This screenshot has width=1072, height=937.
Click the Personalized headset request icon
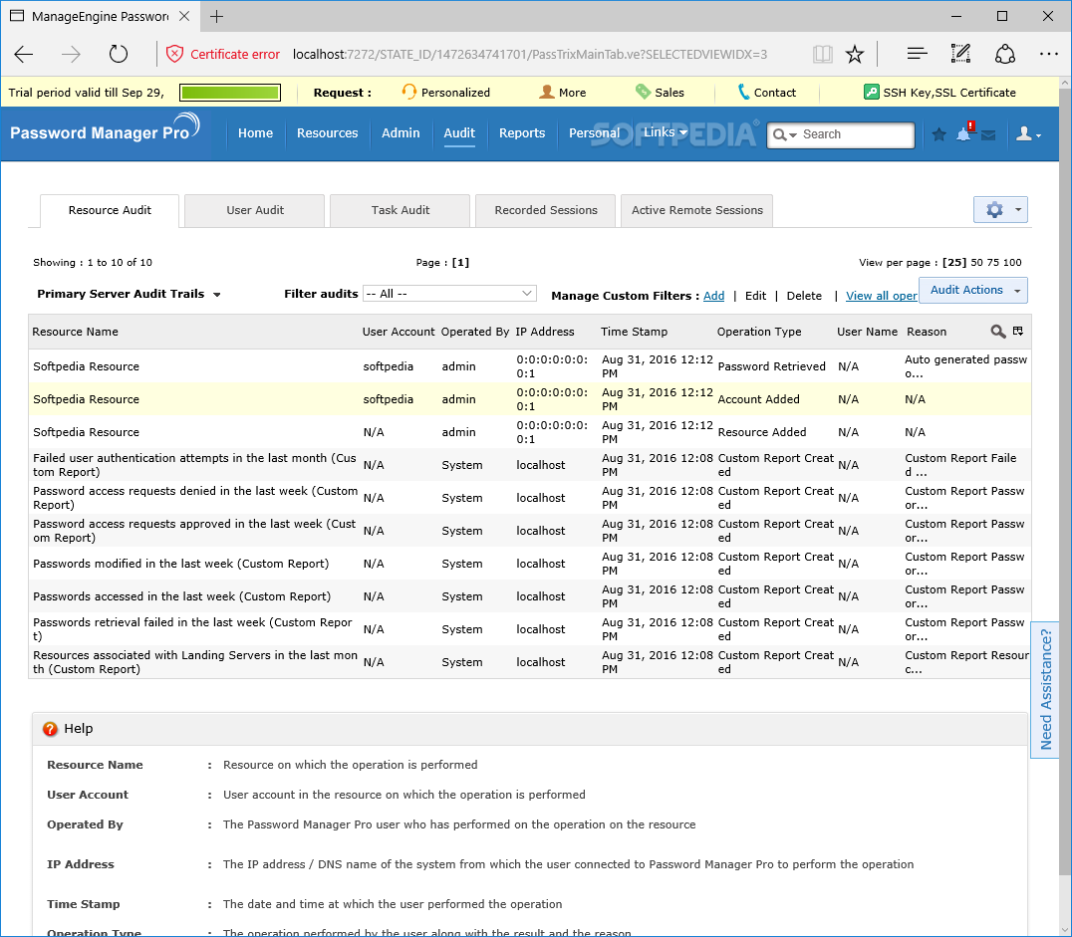click(x=408, y=92)
